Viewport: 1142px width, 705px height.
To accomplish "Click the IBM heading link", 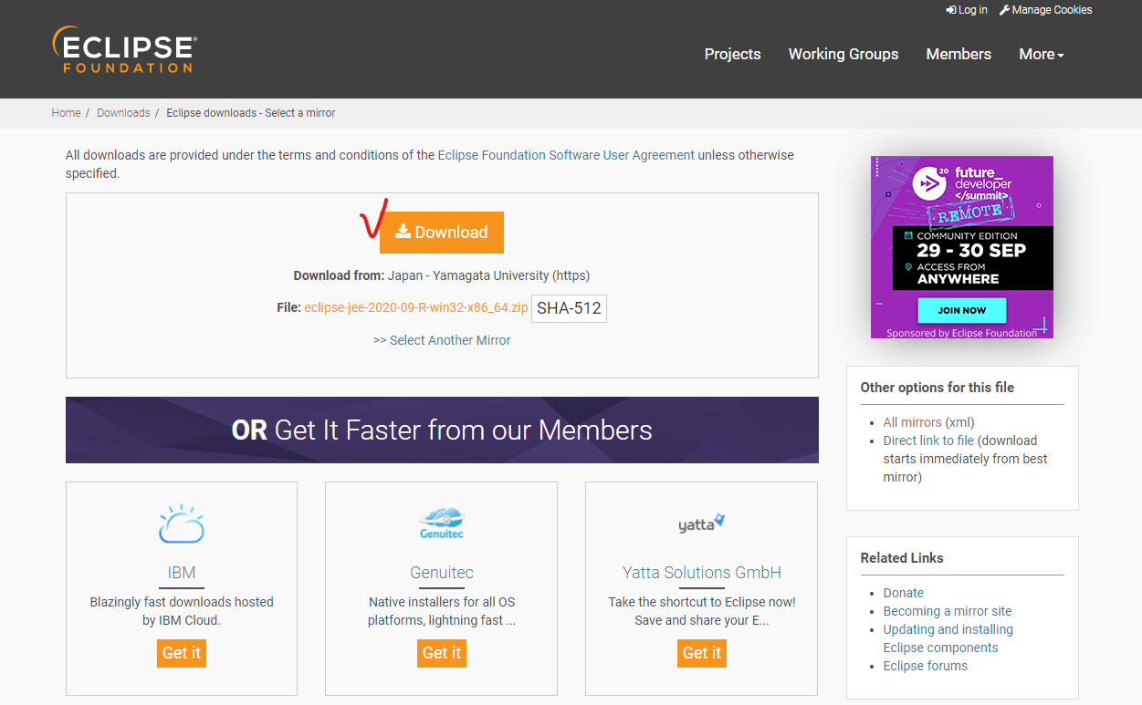I will coord(182,573).
